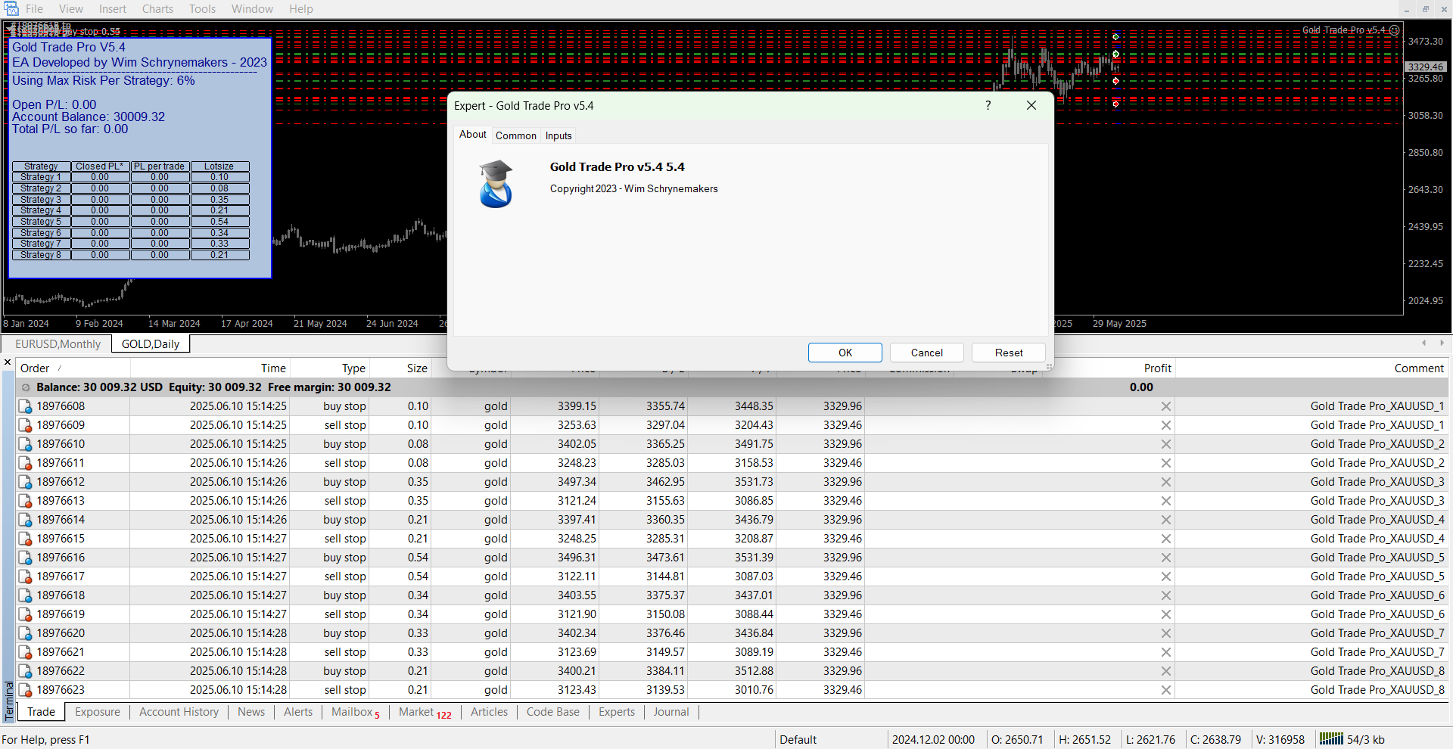Viewport: 1453px width, 749px height.
Task: Click the connection status bars icon
Action: (x=1331, y=739)
